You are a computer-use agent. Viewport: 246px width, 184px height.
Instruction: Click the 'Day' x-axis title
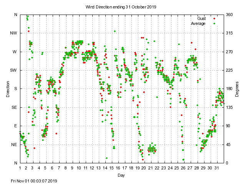pyautogui.click(x=121, y=175)
